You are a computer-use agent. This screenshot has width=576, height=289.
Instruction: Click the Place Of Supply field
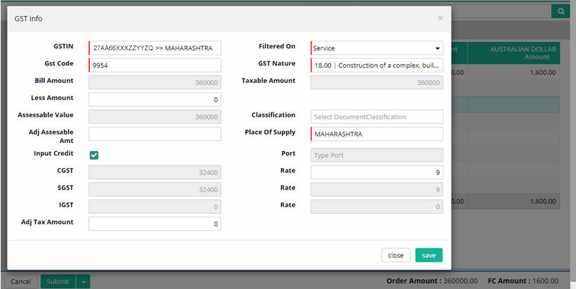click(x=377, y=134)
